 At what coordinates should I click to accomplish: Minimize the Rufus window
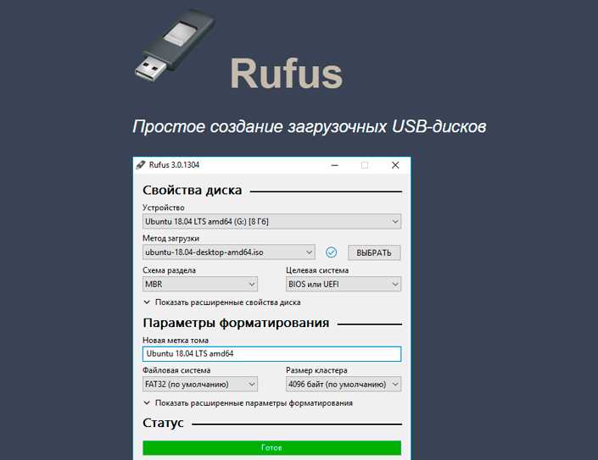tap(335, 165)
